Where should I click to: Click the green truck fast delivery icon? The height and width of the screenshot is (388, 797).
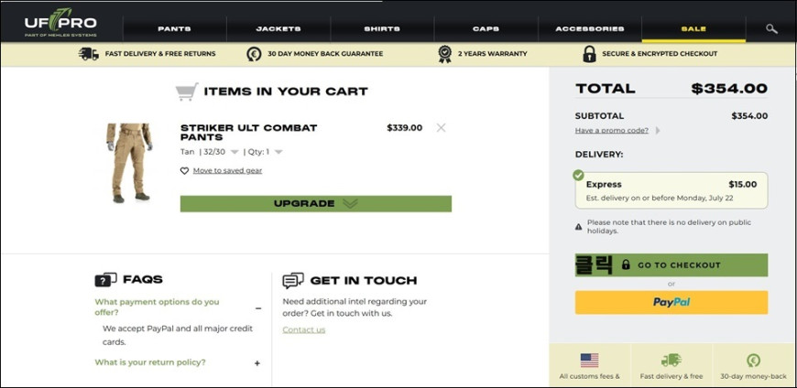(671, 361)
